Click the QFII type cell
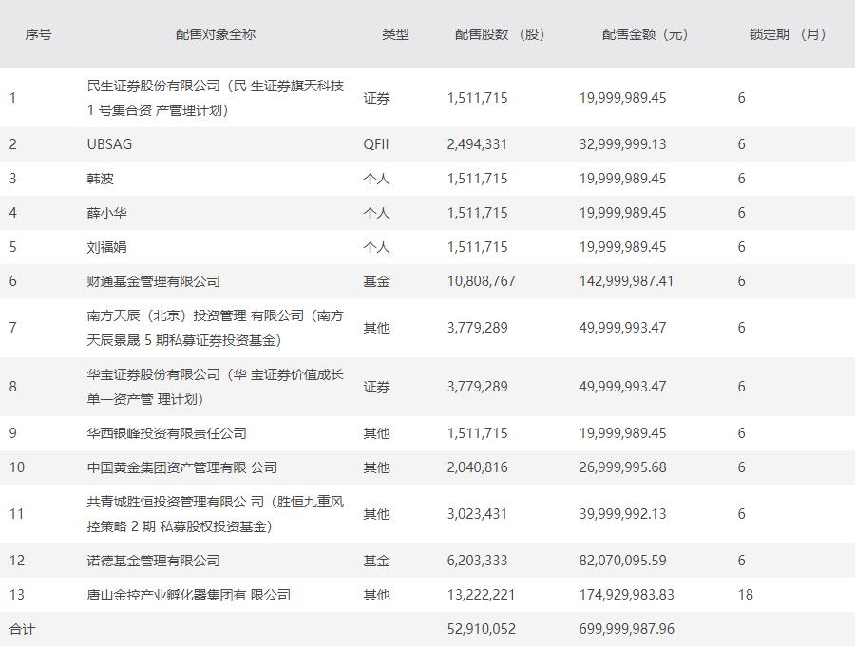This screenshot has width=855, height=648. (x=376, y=144)
